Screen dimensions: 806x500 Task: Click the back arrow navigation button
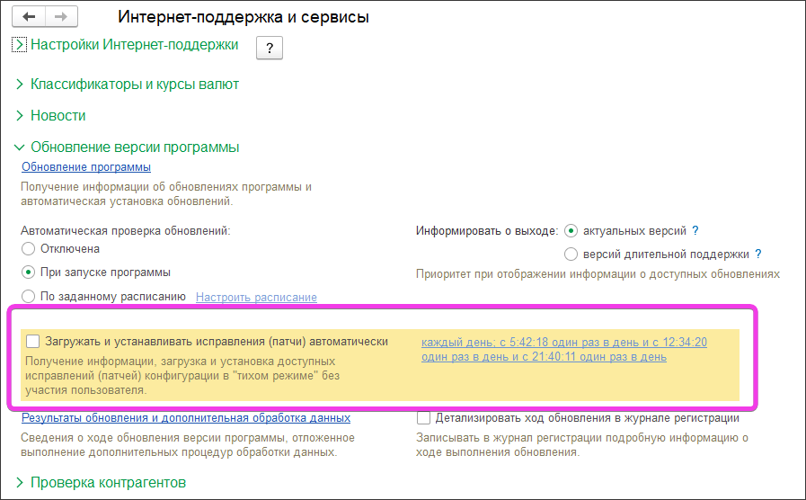pos(30,17)
